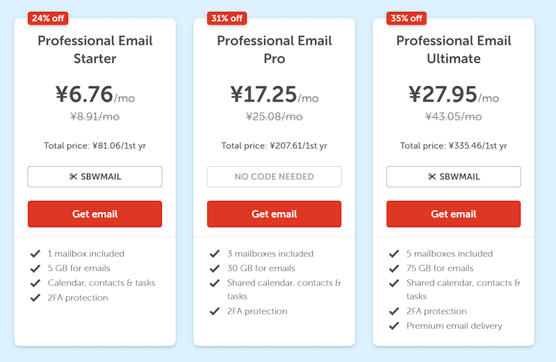Click the ¥27.95/mo Ultimate price
Screen dimensions: 556x362
453,94
